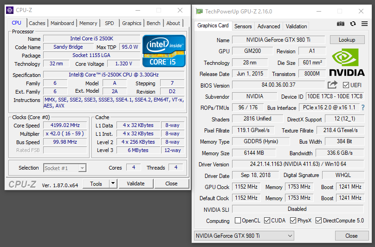Click the GPU Name field GTX 980 Ti
This screenshot has width=375, height=247.
(278, 40)
